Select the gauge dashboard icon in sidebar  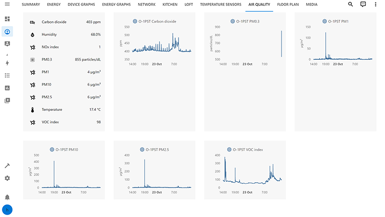7,31
